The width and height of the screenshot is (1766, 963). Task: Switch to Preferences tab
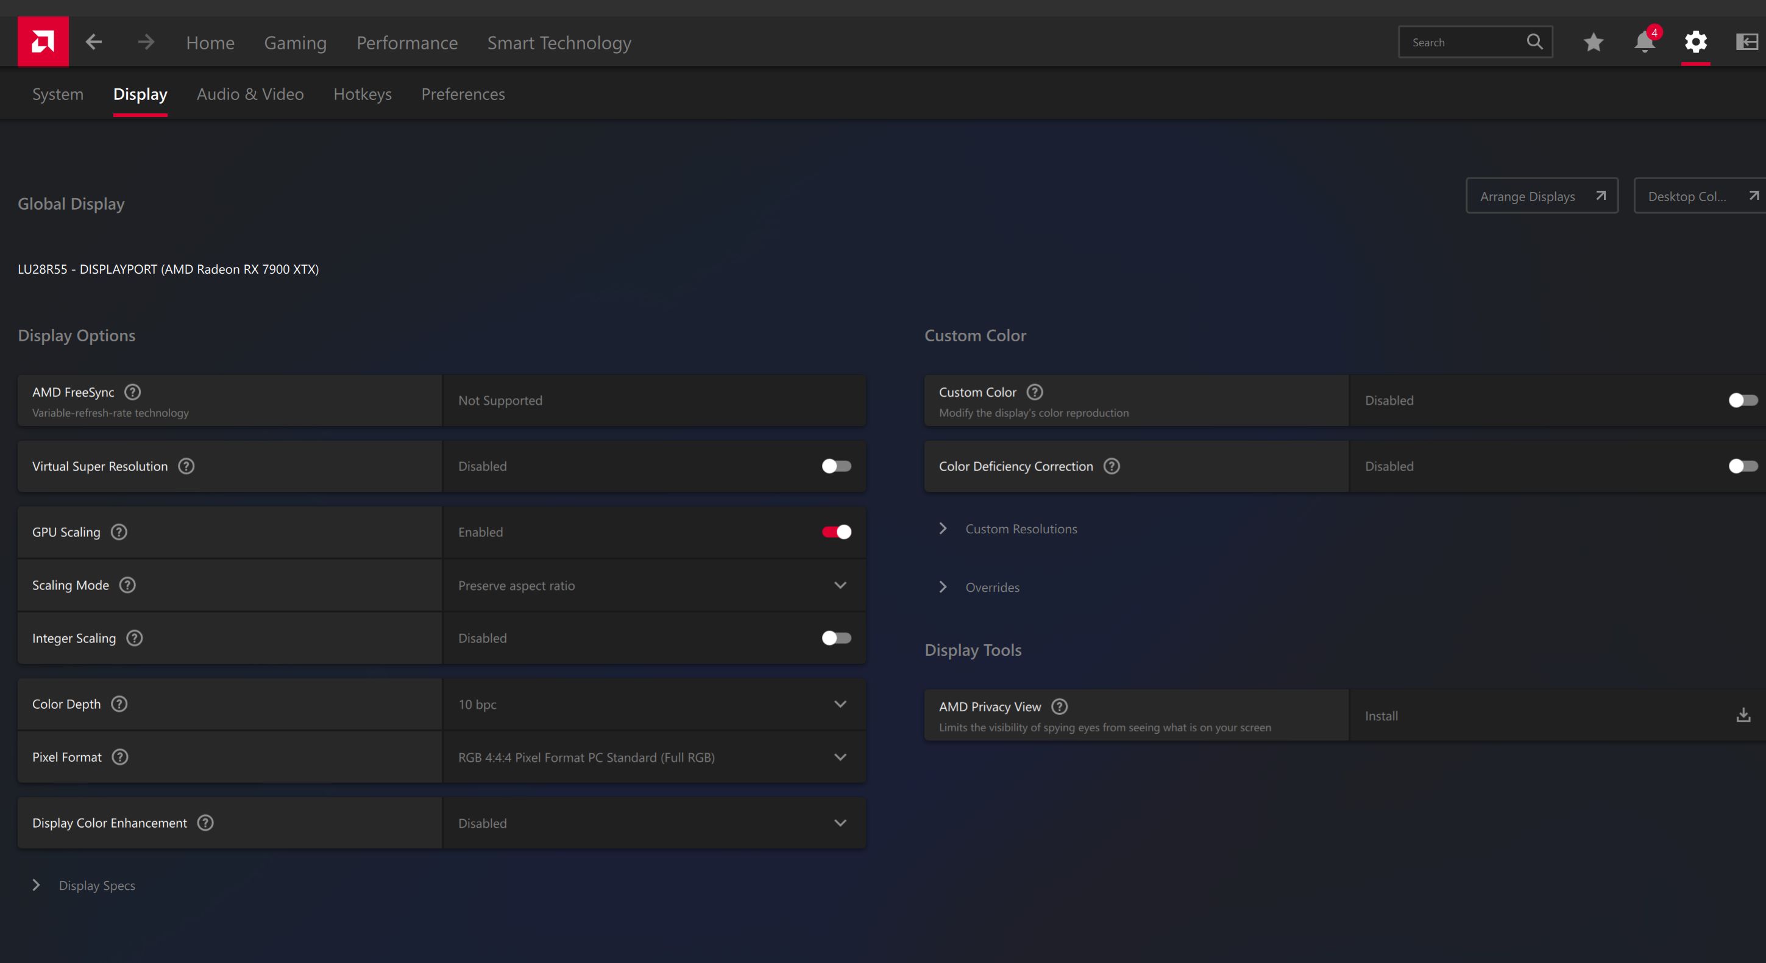463,94
